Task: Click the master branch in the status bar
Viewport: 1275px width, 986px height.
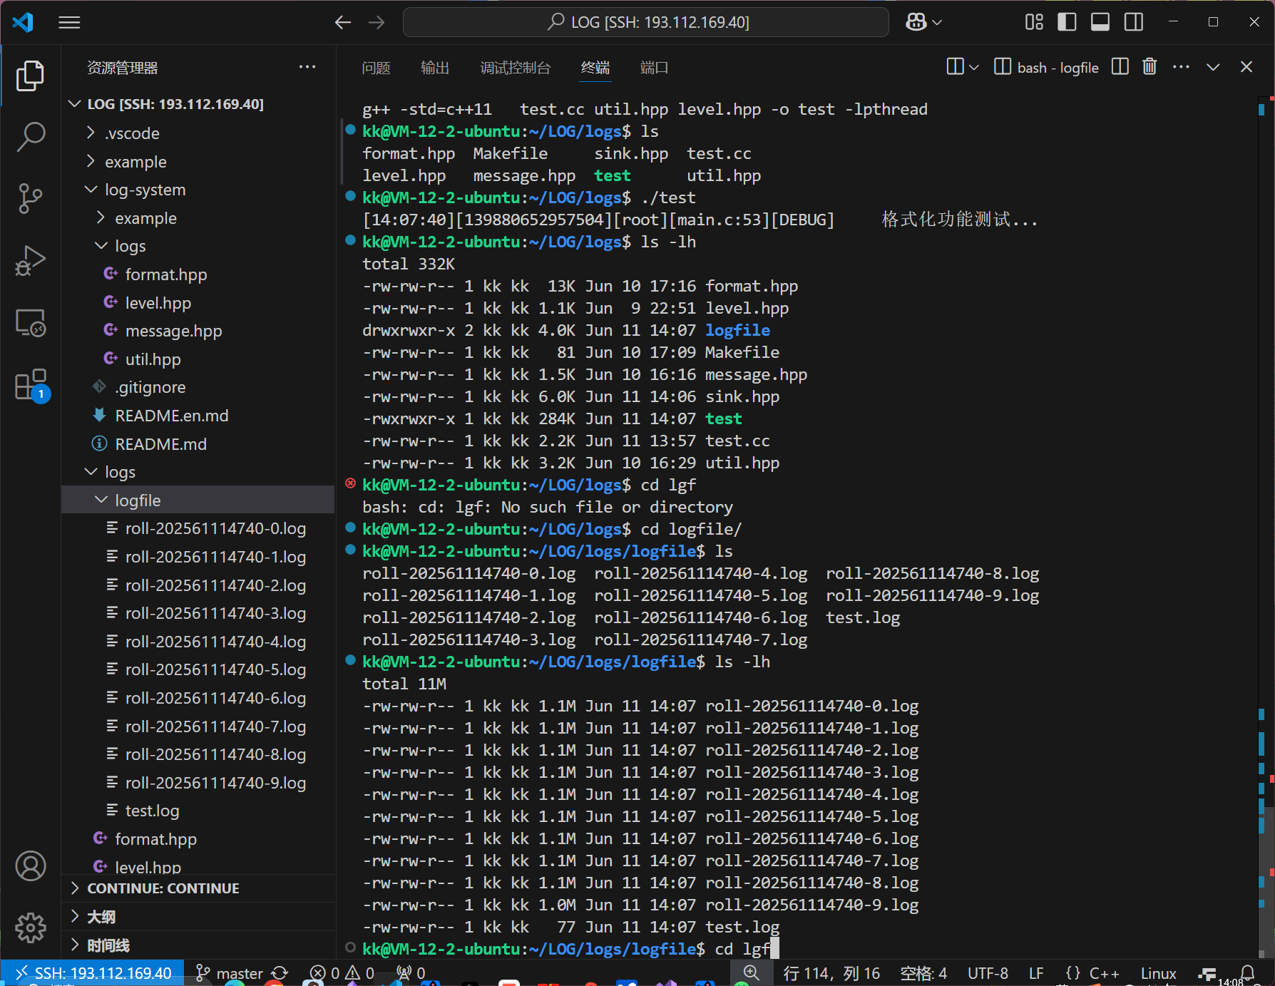Action: tap(230, 973)
